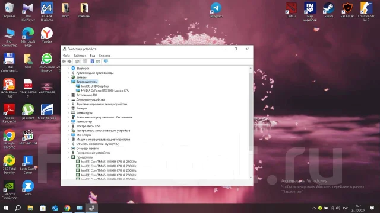This screenshot has height=213, width=380.
Task: Expand the Батареи category arrow
Action: pos(68,78)
